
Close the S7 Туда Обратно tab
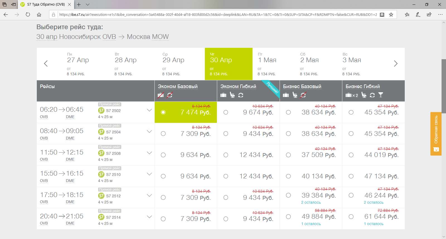[69, 4]
